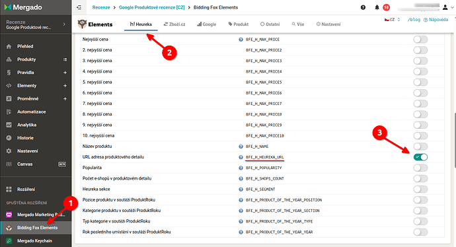Image resolution: width=456 pixels, height=247 pixels.
Task: Open Pravidla in sidebar
Action: coord(26,73)
